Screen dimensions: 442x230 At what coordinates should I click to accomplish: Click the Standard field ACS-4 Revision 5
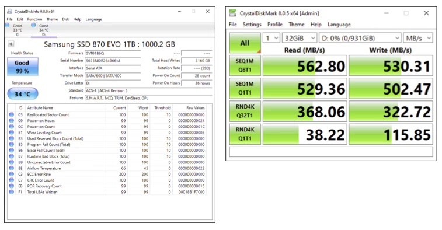[148, 90]
